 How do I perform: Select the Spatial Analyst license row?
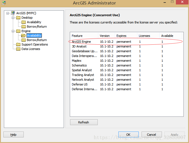point(126,70)
